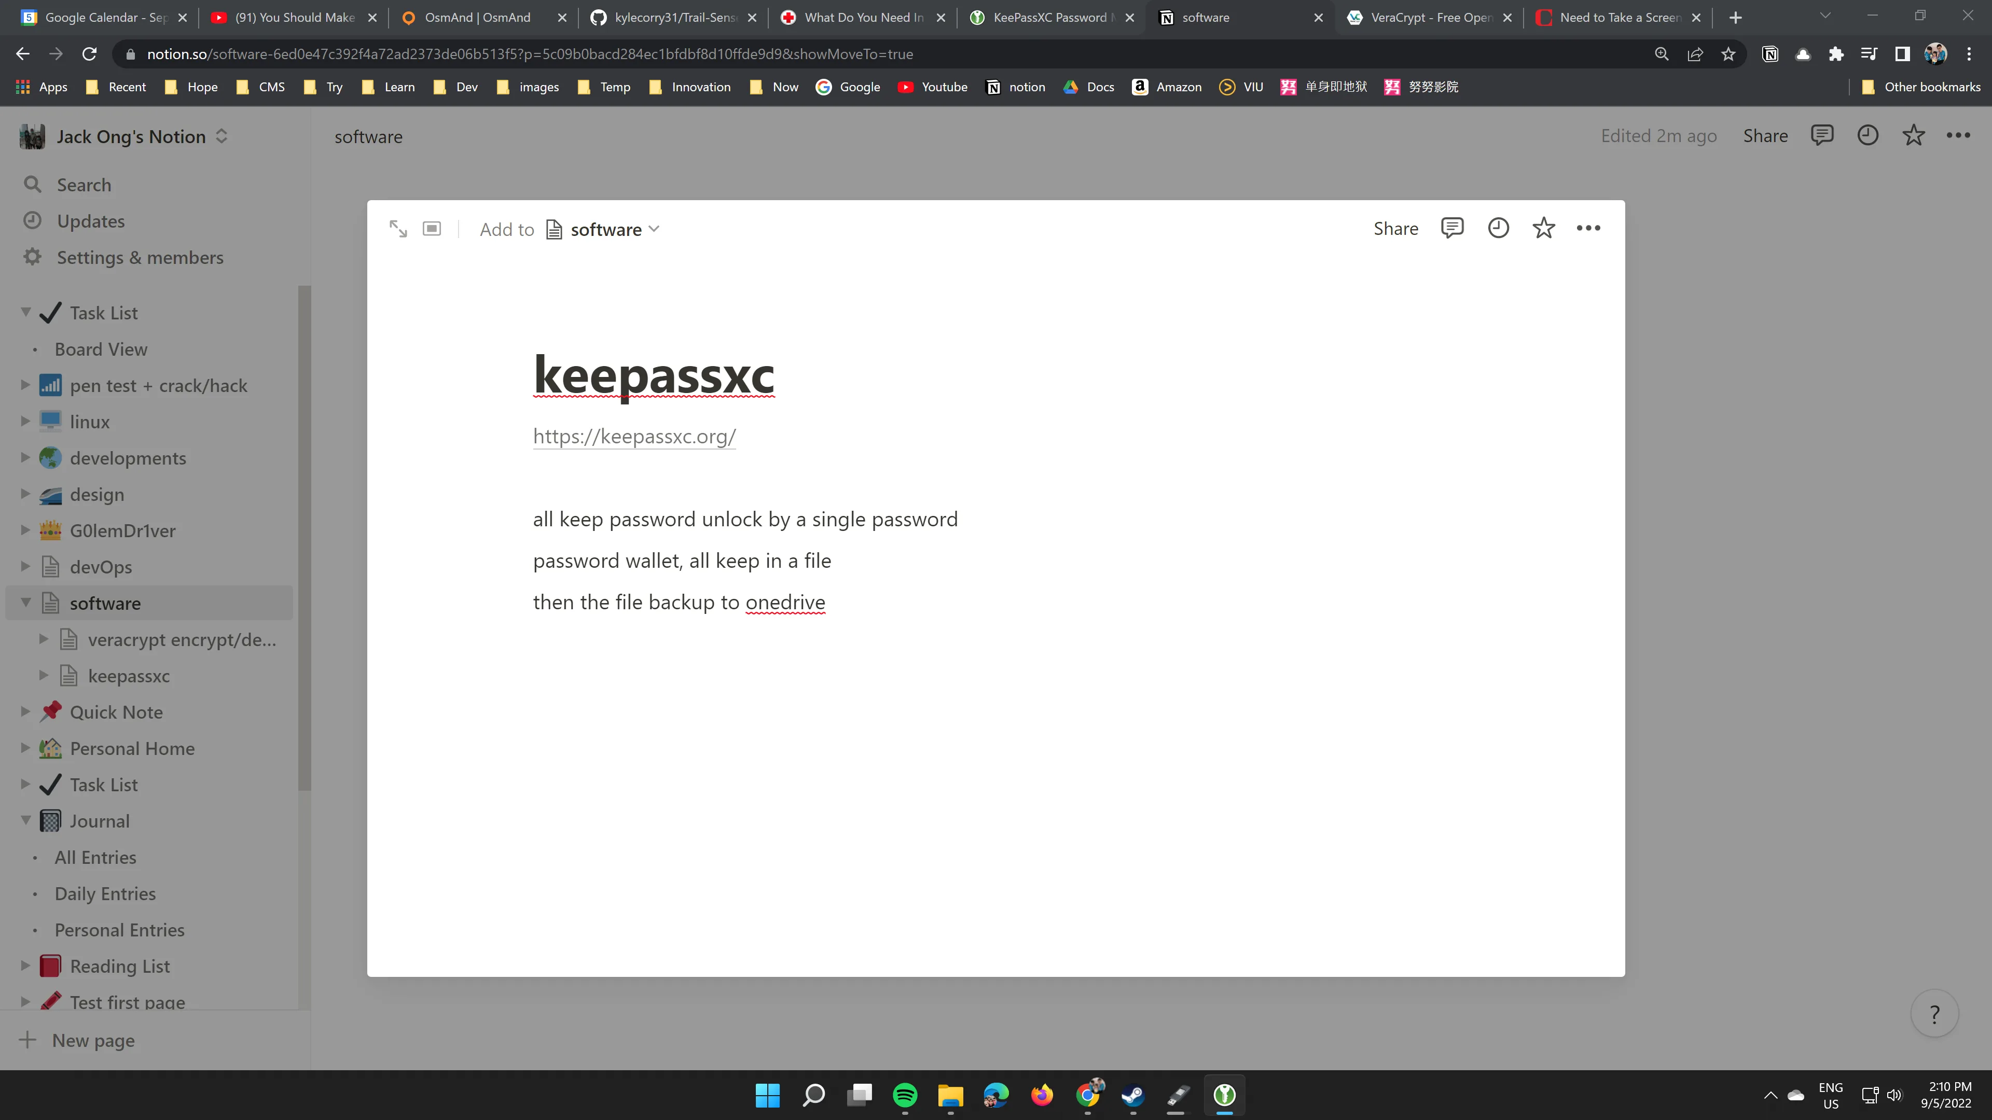Switch to Need to Take a Screen tab
Viewport: 1992px width, 1120px height.
click(x=1618, y=17)
